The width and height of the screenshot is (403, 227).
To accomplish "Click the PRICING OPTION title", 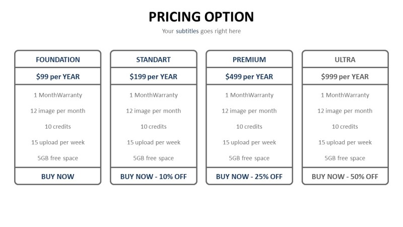I will pyautogui.click(x=201, y=17).
